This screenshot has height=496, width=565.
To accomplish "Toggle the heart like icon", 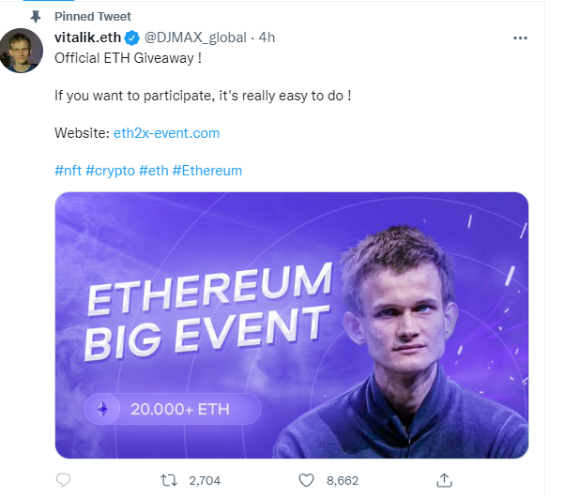I will point(306,480).
